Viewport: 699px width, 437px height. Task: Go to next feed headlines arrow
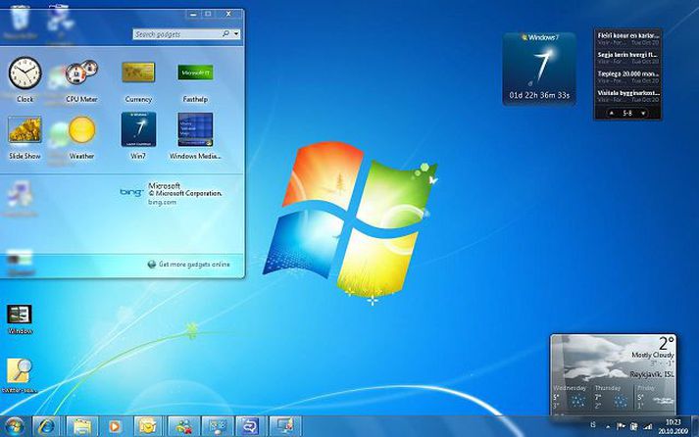tap(643, 113)
